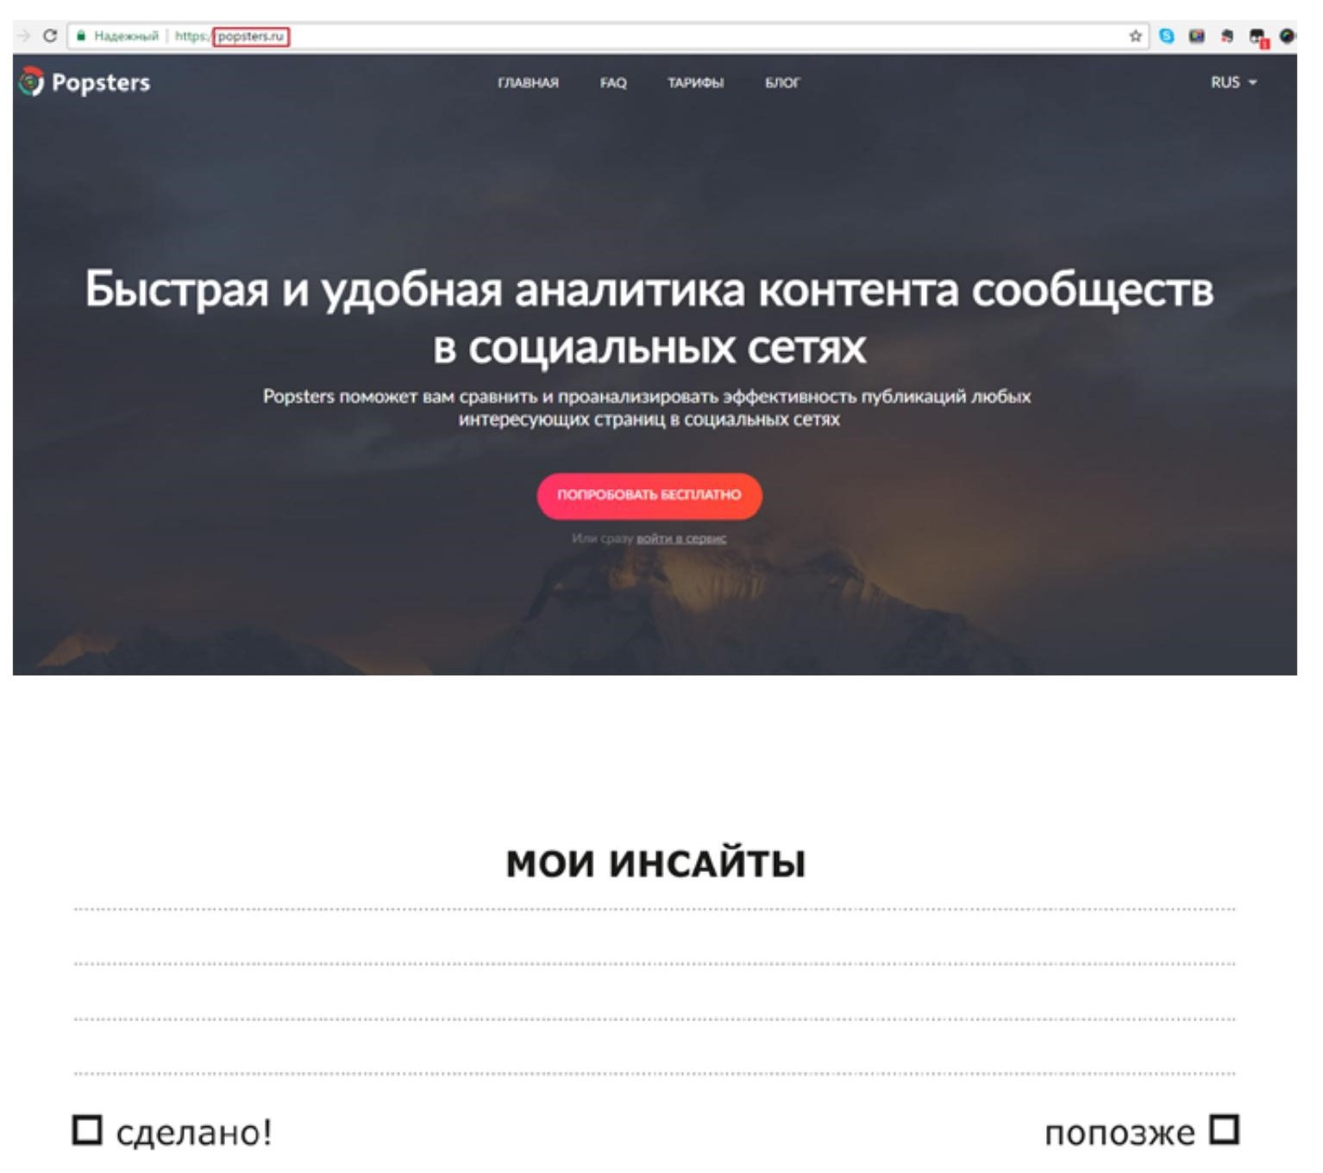1323x1173 pixels.
Task: Click the round dark extension icon at far right
Action: (x=1287, y=35)
